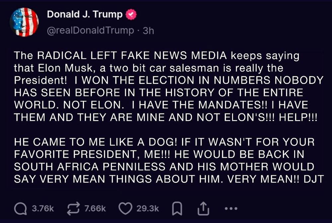Click the 3h post timestamp

coord(148,31)
